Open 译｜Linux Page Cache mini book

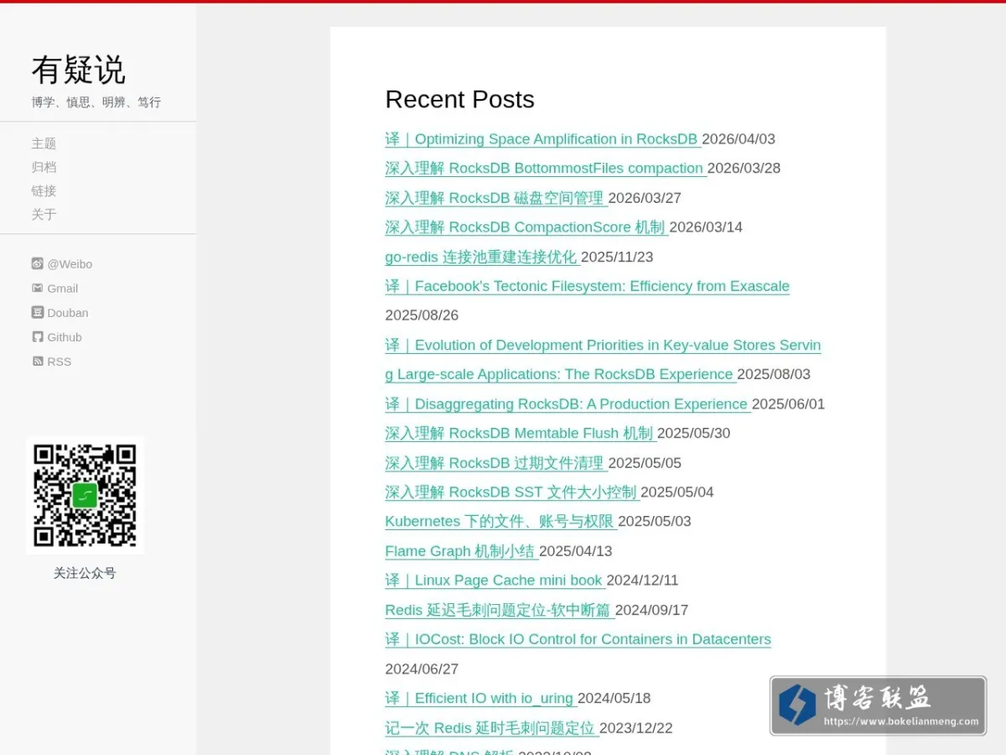point(494,581)
